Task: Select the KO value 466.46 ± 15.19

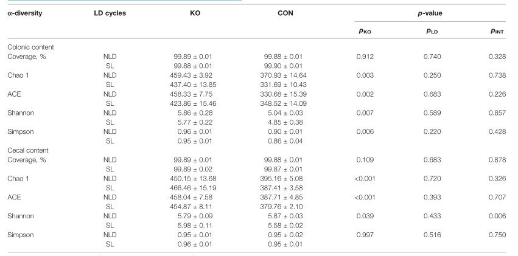Action: tap(193, 188)
